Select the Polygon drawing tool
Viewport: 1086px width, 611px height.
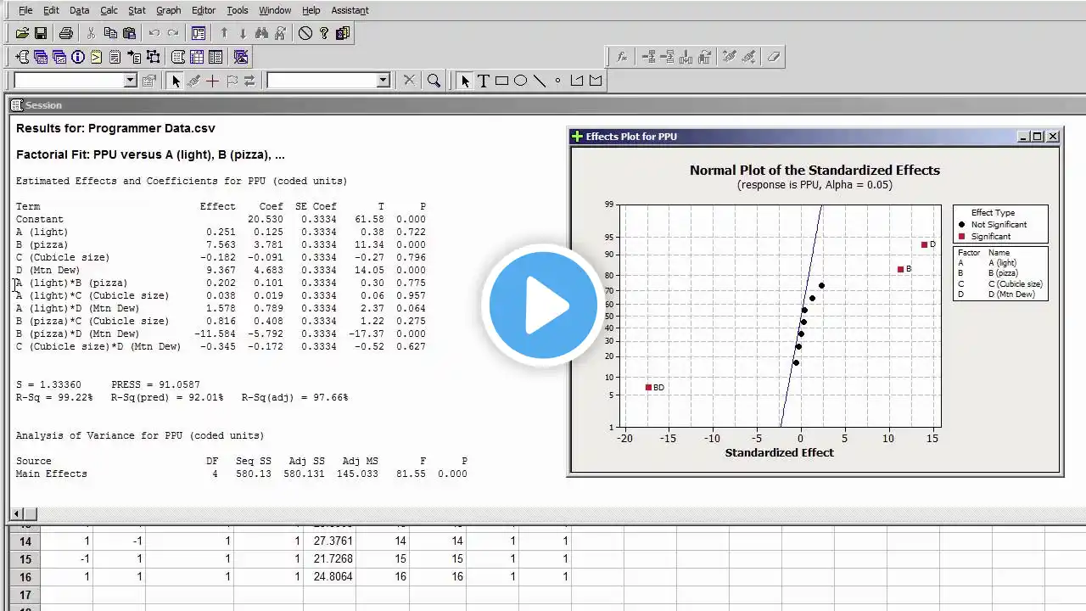click(x=577, y=81)
